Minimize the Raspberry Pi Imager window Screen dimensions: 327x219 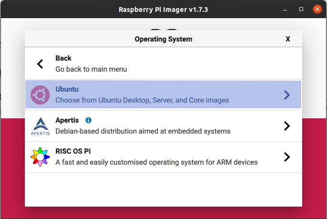[x=285, y=9]
